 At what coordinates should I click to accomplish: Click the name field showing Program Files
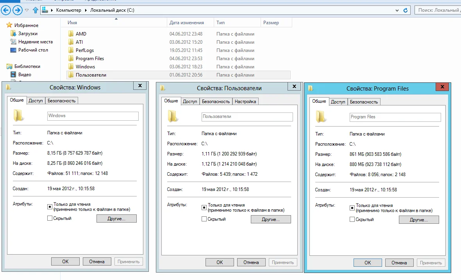pyautogui.click(x=395, y=117)
